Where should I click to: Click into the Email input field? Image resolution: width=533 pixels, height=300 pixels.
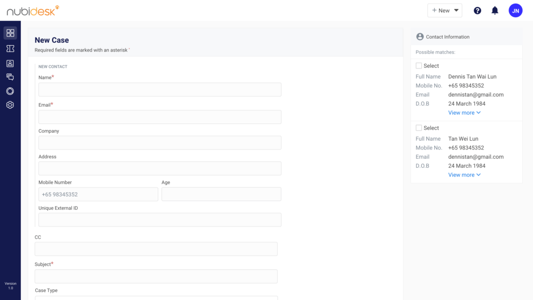(160, 117)
